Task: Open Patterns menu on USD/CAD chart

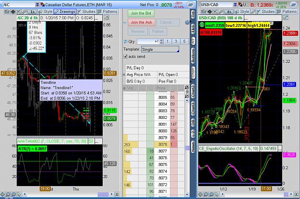Action: coord(287,12)
